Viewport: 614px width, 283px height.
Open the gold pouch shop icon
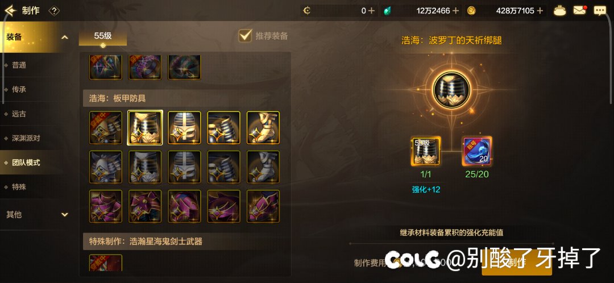560,11
